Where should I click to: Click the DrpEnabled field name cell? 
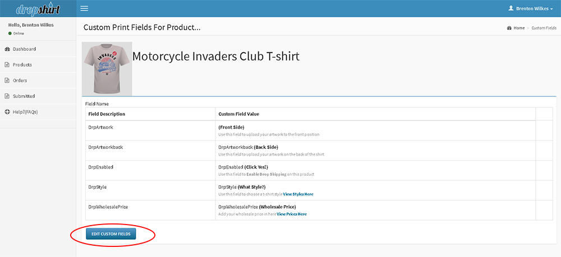click(x=150, y=171)
